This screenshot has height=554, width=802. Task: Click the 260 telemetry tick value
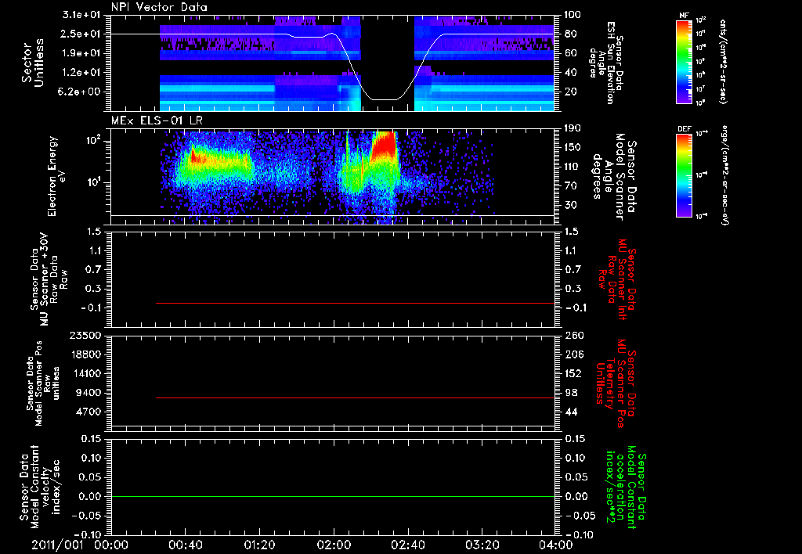click(x=573, y=336)
